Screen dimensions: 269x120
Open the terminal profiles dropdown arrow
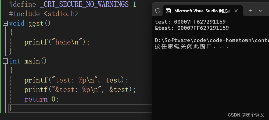click(x=260, y=11)
